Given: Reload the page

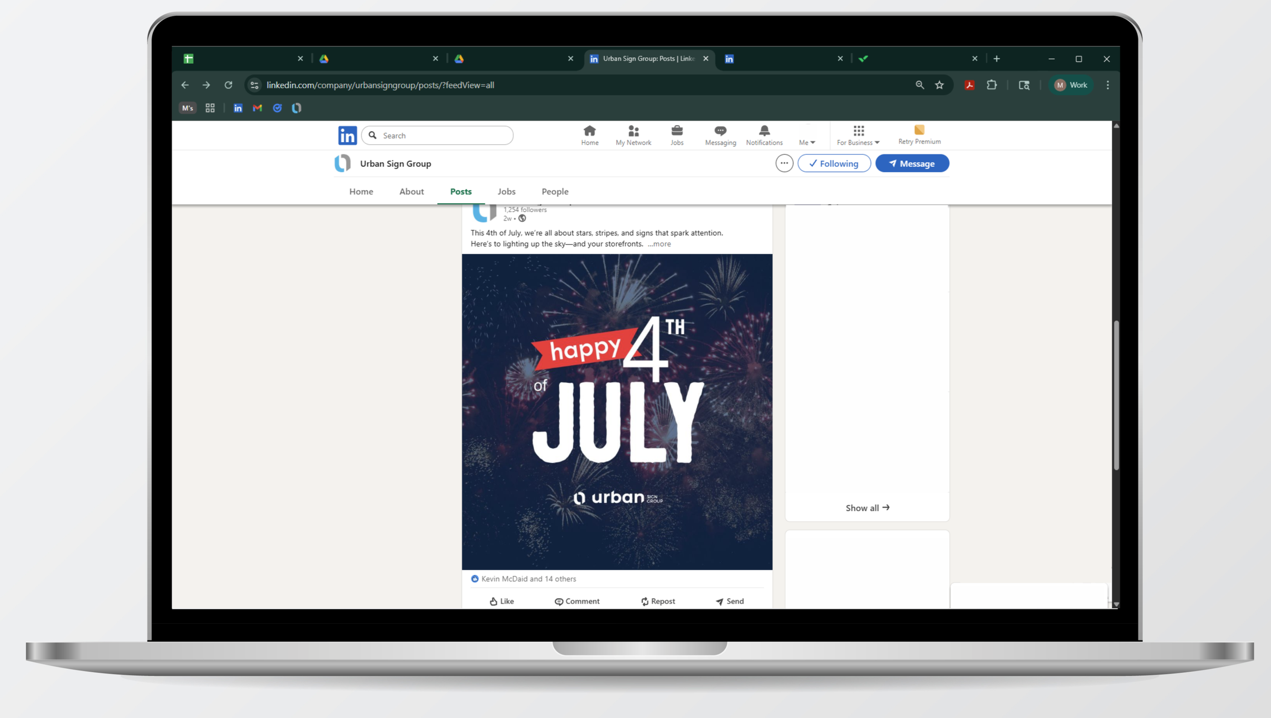Looking at the screenshot, I should (x=228, y=85).
